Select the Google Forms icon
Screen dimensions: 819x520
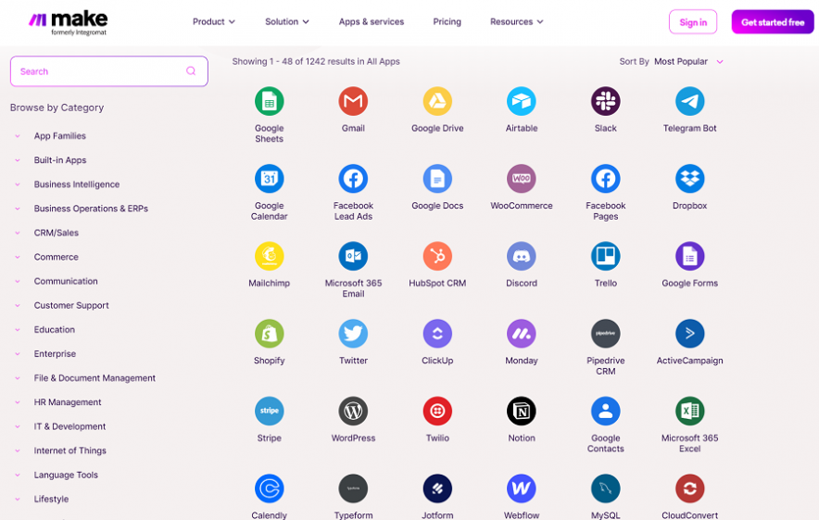(689, 256)
